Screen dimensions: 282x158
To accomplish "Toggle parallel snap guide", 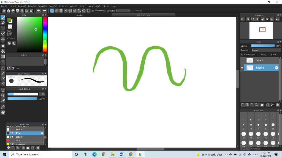I will tap(56, 11).
